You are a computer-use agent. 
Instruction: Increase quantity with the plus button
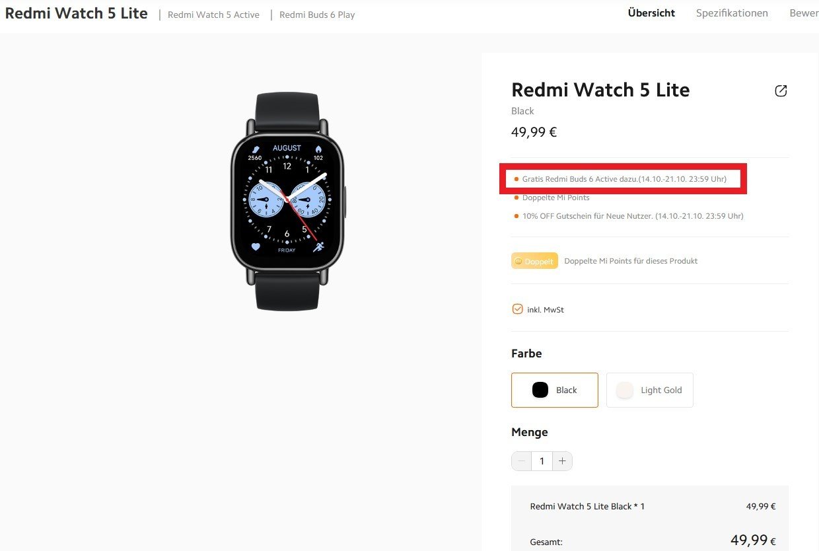click(x=563, y=461)
